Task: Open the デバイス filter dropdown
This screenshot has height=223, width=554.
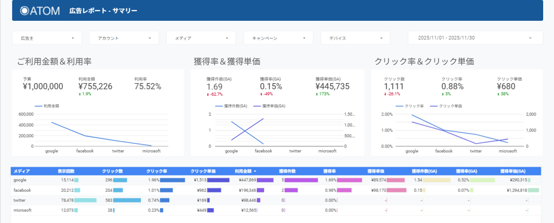Action: [355, 38]
